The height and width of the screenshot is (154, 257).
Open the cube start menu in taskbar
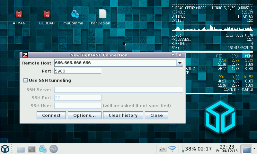[x=5, y=149]
